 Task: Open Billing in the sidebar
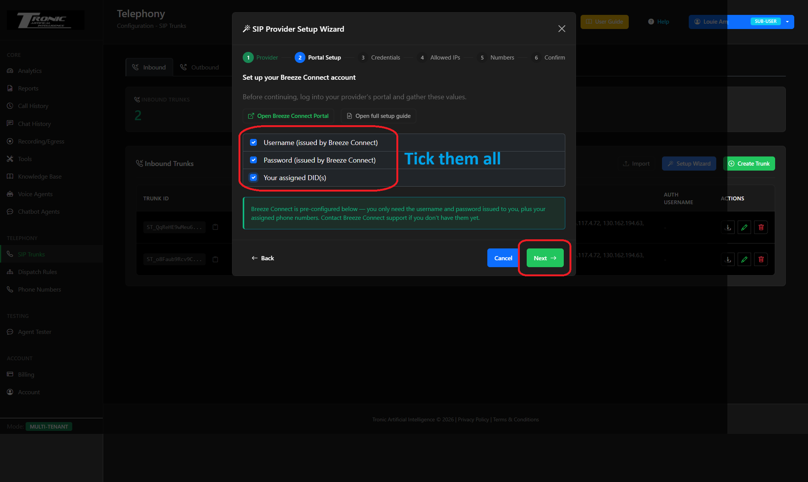click(26, 374)
